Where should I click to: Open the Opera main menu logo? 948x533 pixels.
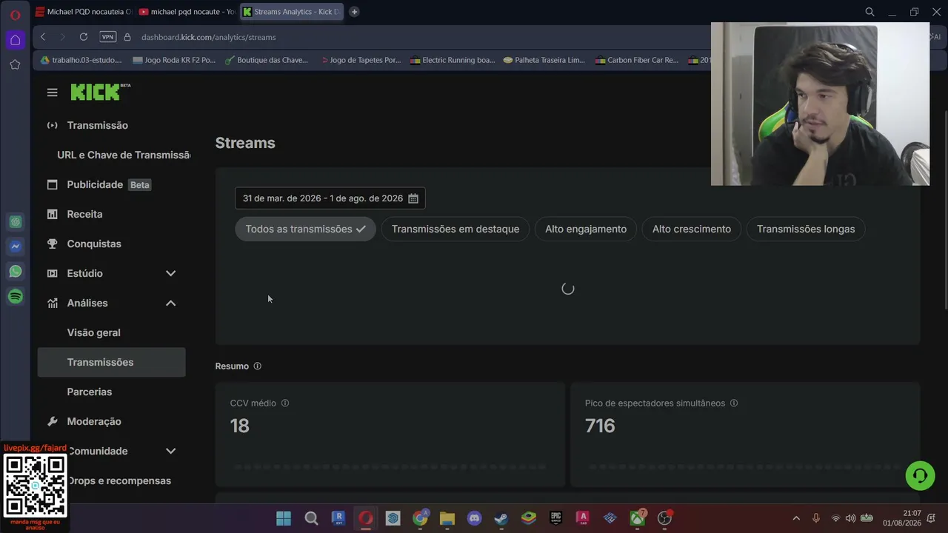tap(15, 14)
